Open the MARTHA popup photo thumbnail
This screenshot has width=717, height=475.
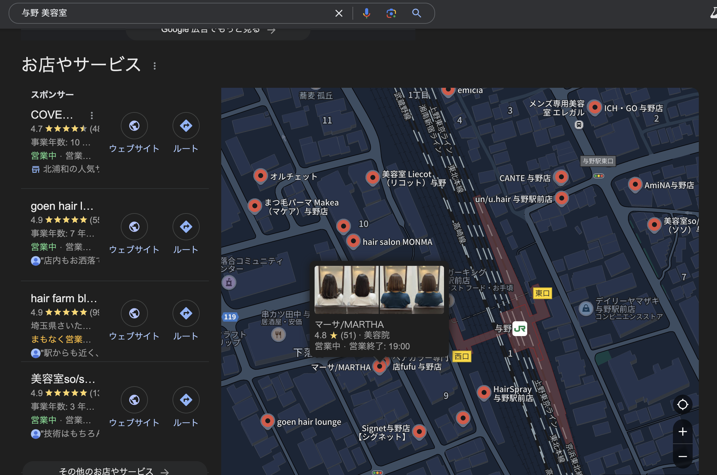(379, 290)
